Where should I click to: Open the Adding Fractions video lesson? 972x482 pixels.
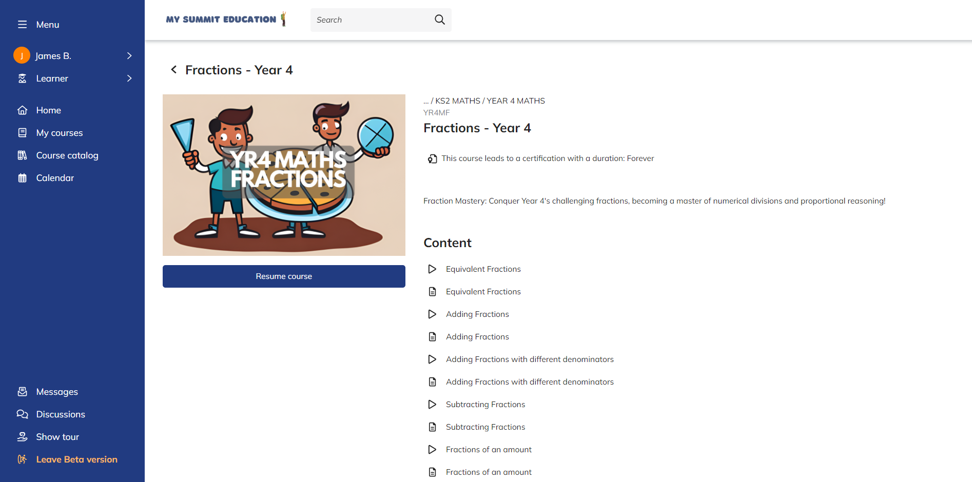(477, 314)
